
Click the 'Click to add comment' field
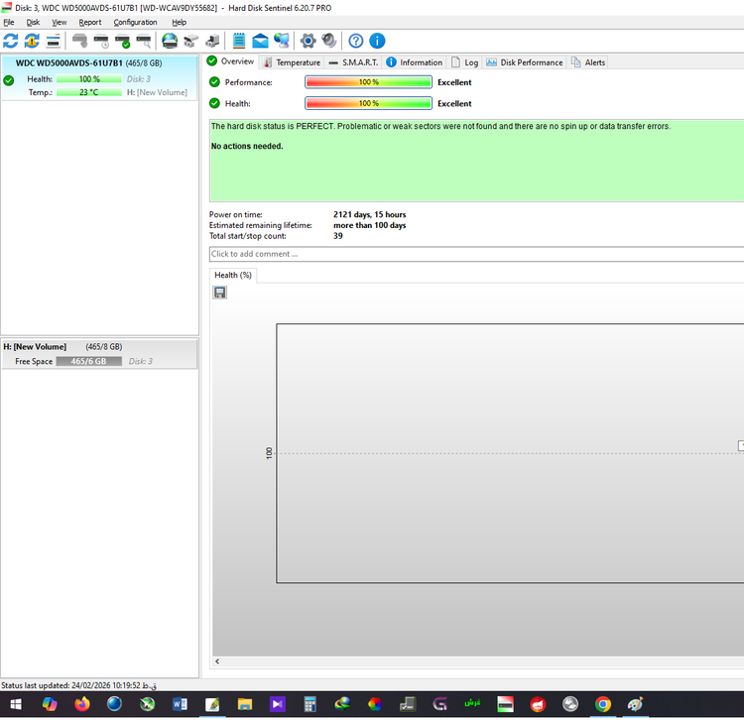476,254
